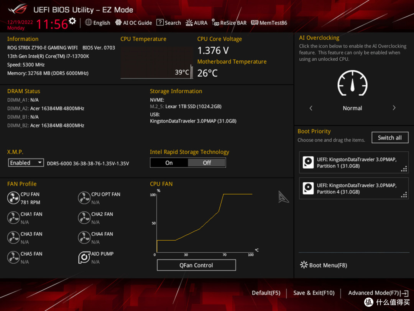The height and width of the screenshot is (311, 414).
Task: Open the X.M.P. Enabled dropdown
Action: pyautogui.click(x=26, y=163)
